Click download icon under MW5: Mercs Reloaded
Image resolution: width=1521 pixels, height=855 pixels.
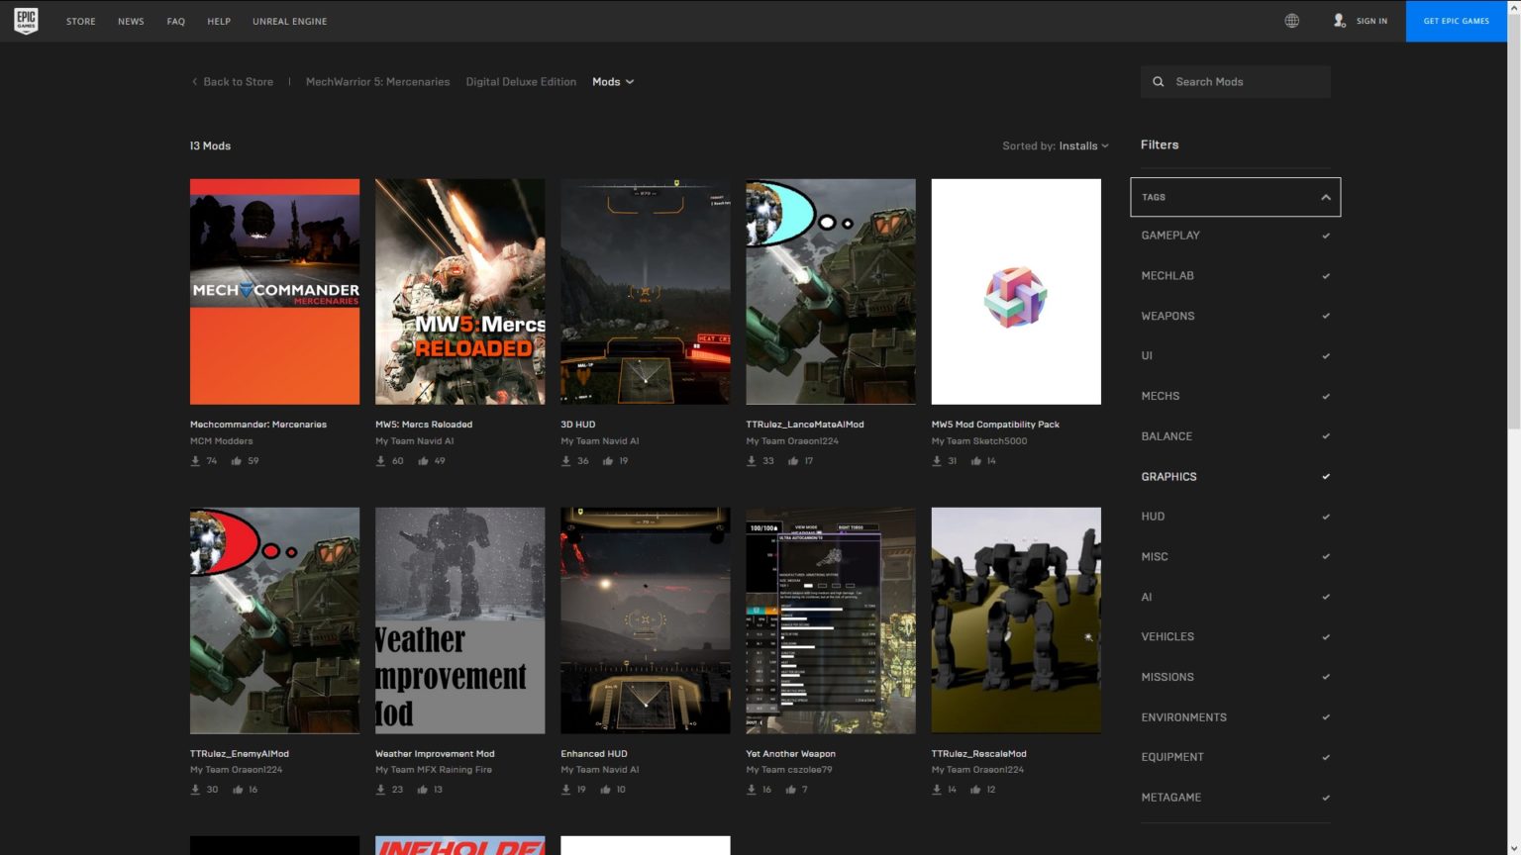380,461
